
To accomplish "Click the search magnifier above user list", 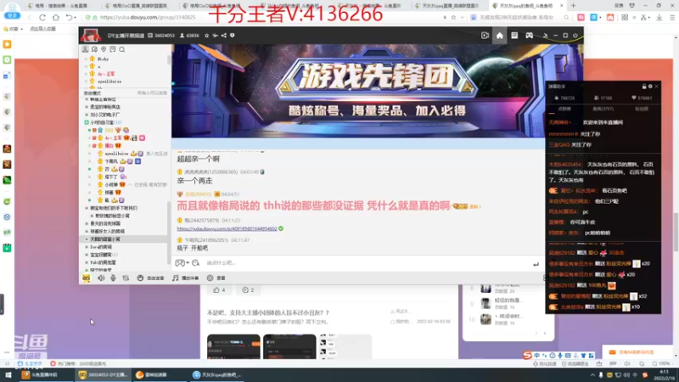I will [122, 49].
